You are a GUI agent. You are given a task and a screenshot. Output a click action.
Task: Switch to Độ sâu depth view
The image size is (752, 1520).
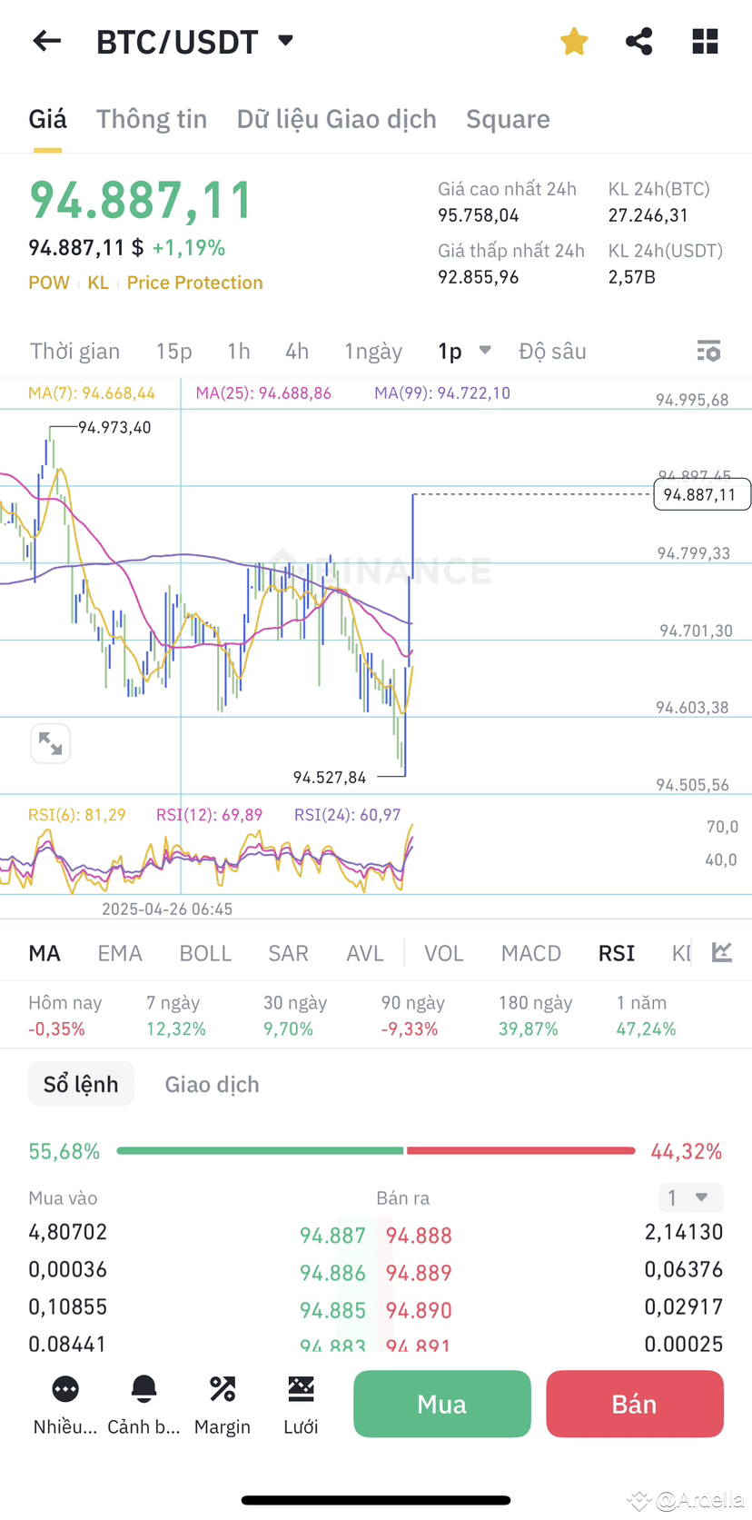(552, 352)
